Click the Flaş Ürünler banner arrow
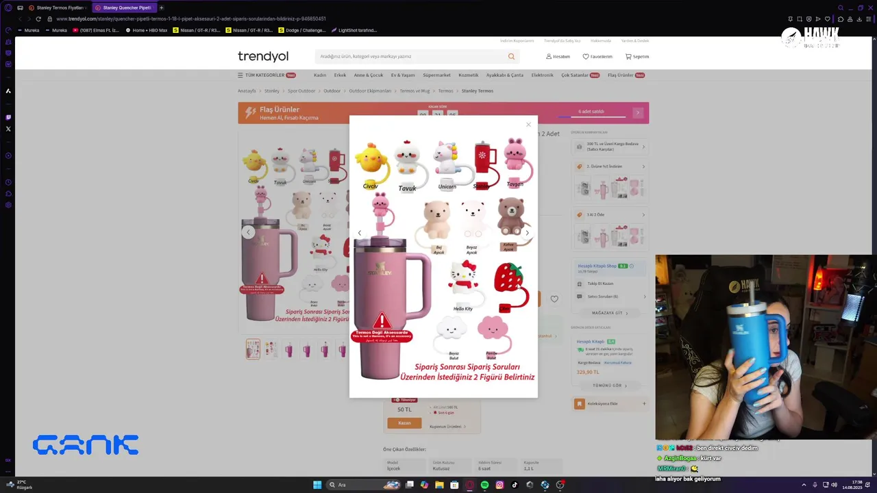Screen dimensions: 877x493 click(x=638, y=112)
